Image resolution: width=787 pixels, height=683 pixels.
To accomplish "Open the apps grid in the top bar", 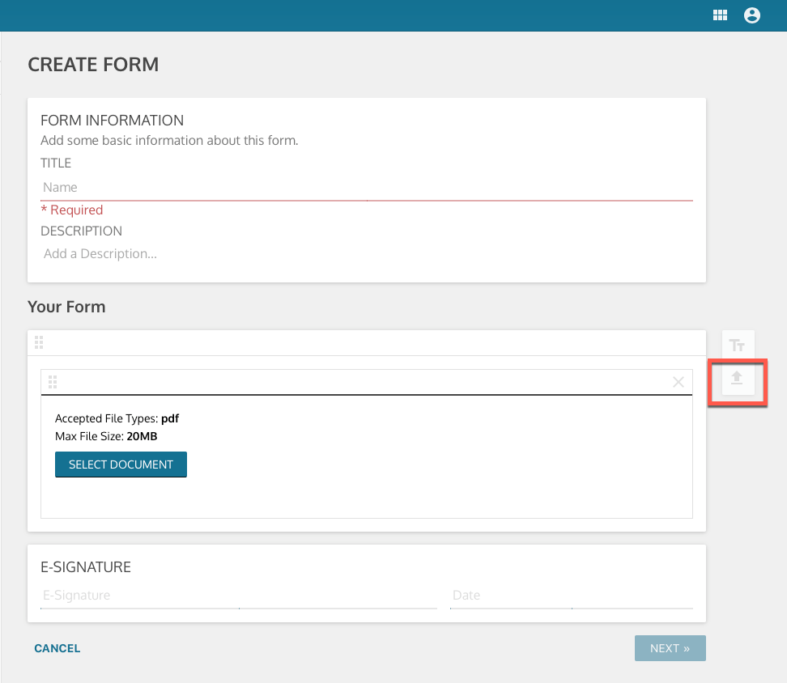I will (x=720, y=15).
